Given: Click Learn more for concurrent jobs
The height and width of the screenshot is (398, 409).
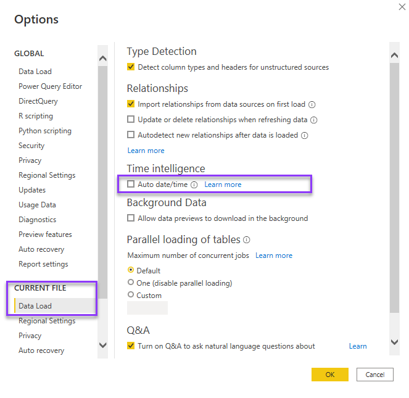Looking at the screenshot, I should (x=274, y=255).
